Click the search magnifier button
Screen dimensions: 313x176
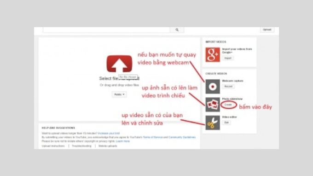click(x=177, y=30)
